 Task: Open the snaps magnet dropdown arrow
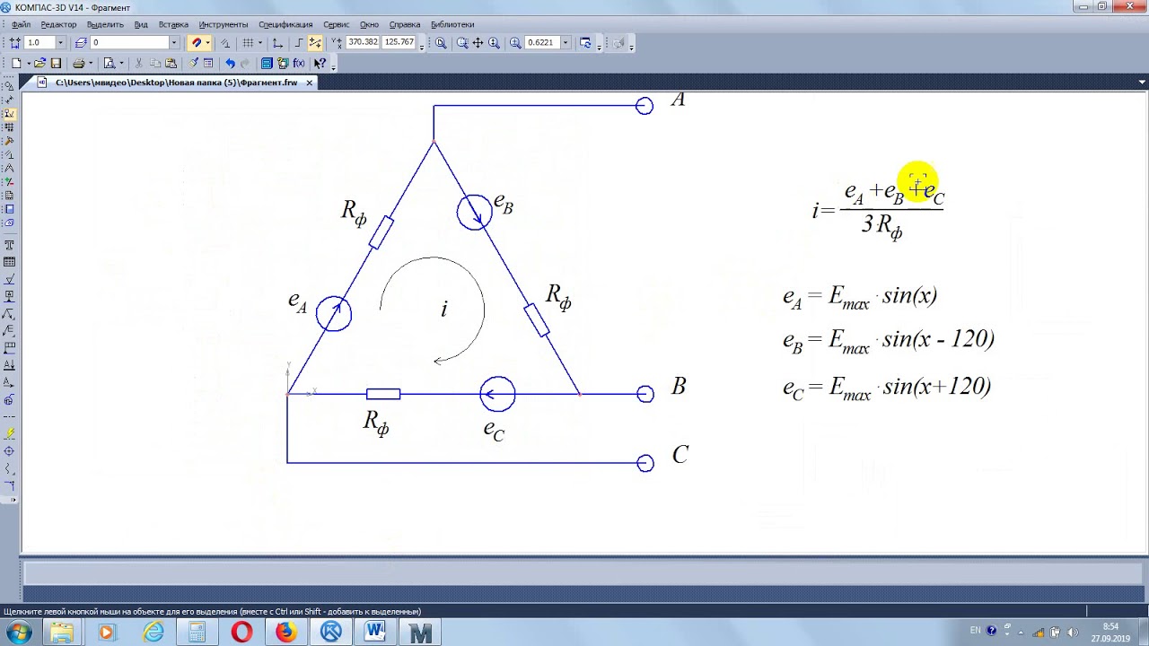pos(207,42)
